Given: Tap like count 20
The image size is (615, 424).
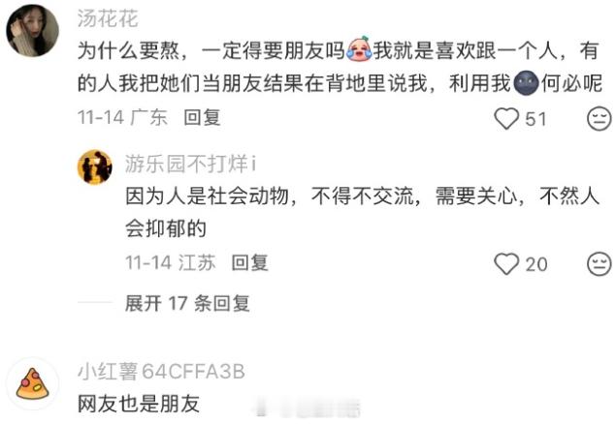Looking at the screenshot, I should point(536,264).
